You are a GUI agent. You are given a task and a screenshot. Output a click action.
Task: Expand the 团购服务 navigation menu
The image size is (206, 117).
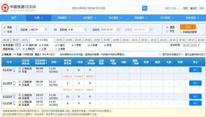[x=64, y=18]
